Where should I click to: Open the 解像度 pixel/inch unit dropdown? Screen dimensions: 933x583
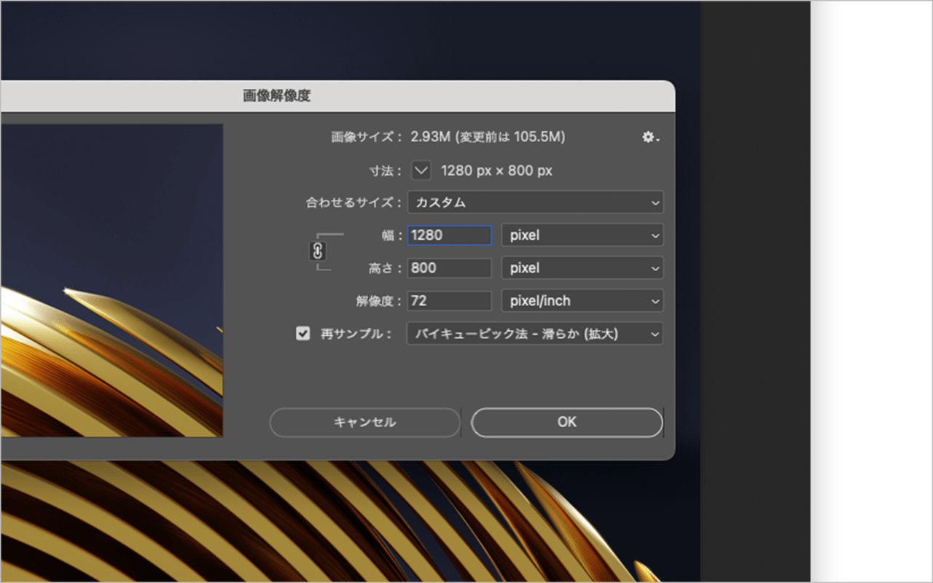(582, 301)
